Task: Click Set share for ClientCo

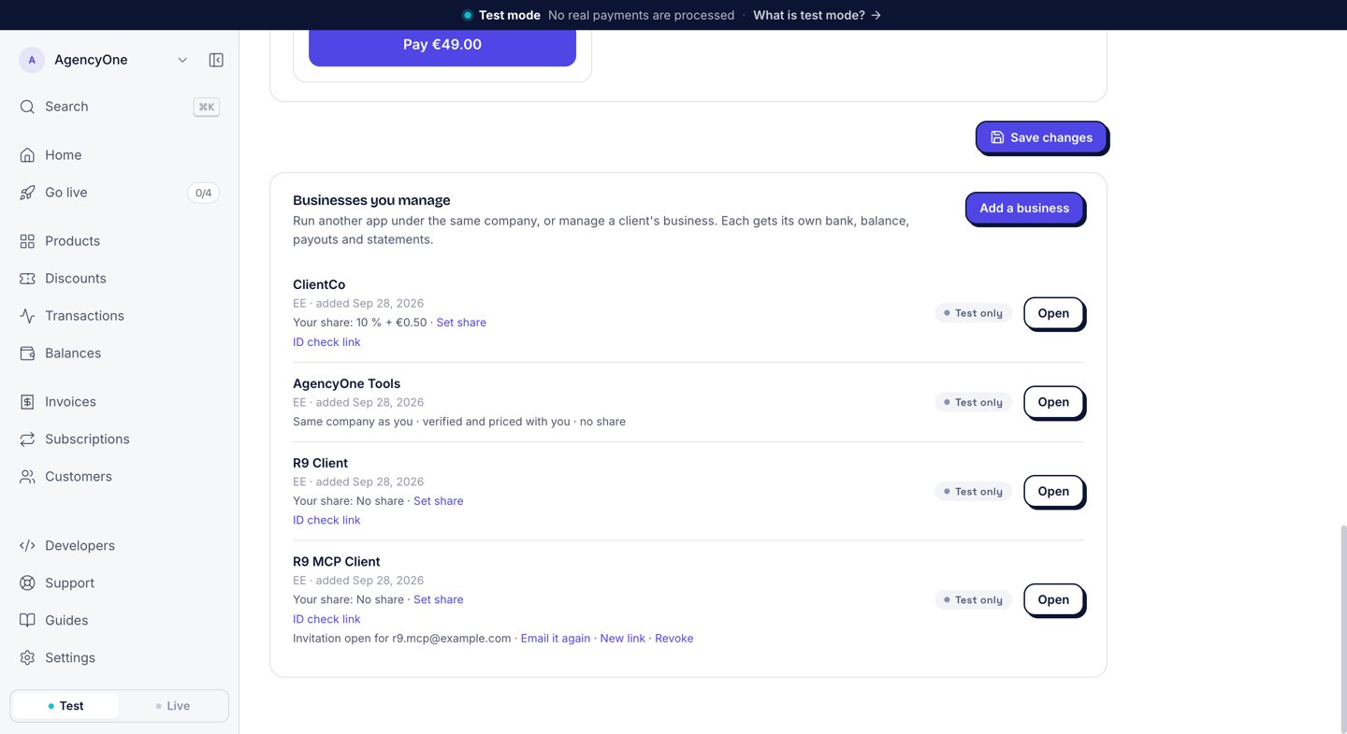Action: pyautogui.click(x=461, y=323)
